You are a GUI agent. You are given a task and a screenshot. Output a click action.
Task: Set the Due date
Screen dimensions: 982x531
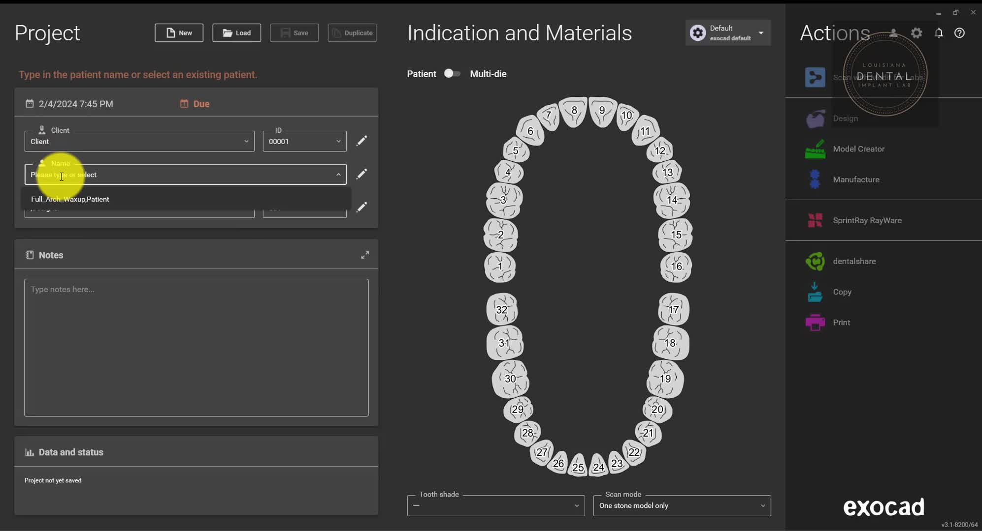coord(195,104)
